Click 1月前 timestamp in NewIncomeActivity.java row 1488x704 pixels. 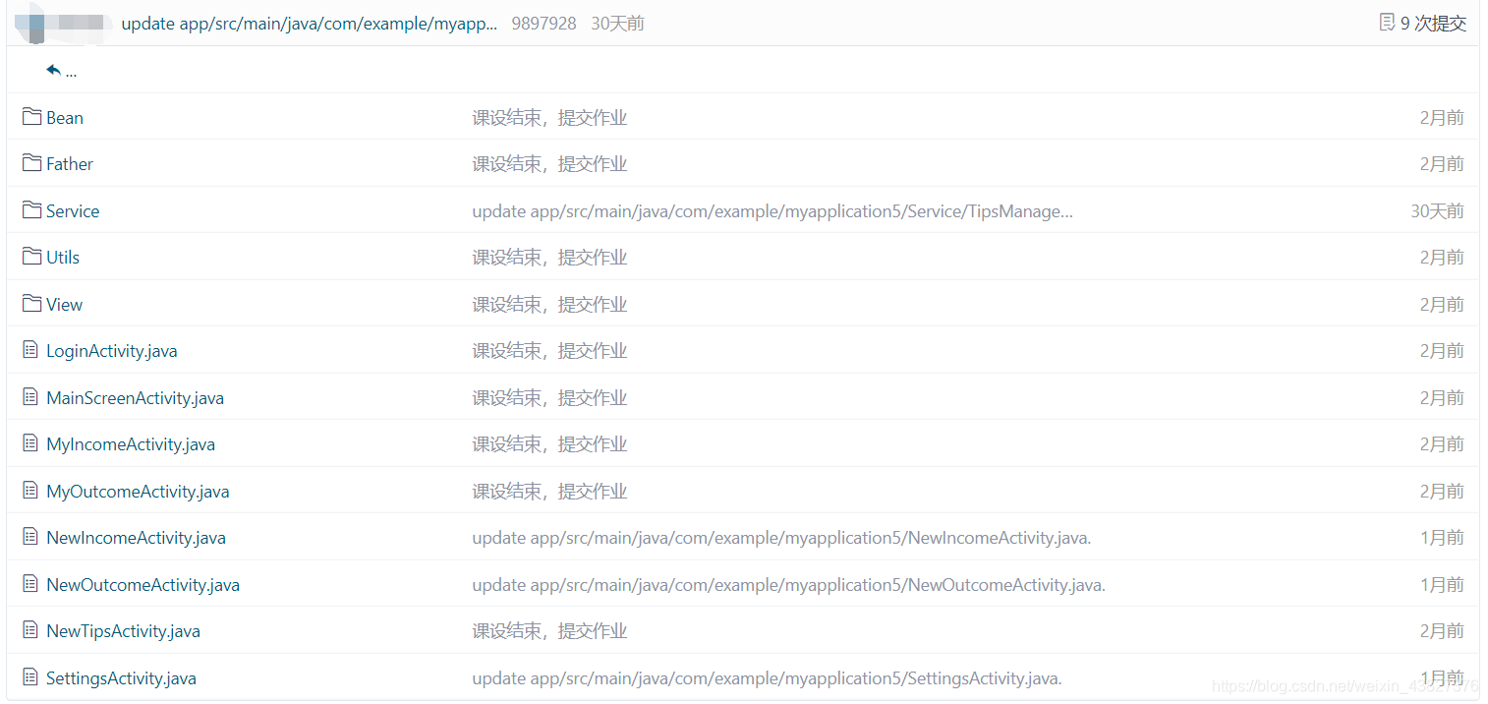(x=1442, y=538)
